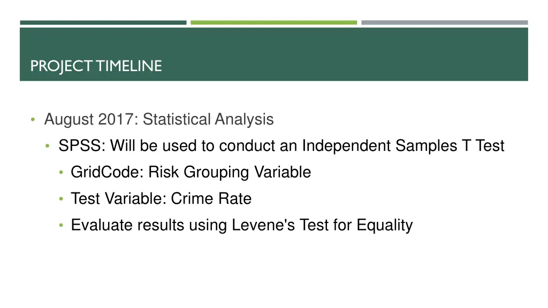Image resolution: width=548 pixels, height=308 pixels.
Task: Click the words 'Statistical Analysis'
Action: (x=208, y=119)
